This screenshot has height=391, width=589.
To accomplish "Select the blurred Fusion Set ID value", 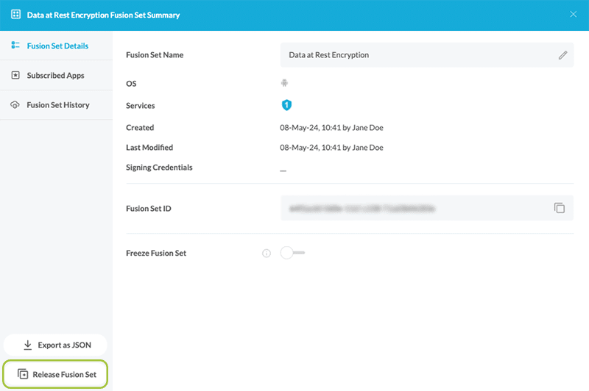I will 361,209.
